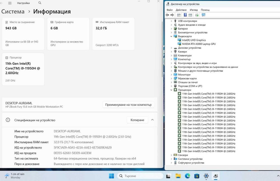The image size is (280, 181).
Task: Collapse the Видеокарти tree node
Action: pyautogui.click(x=171, y=36)
